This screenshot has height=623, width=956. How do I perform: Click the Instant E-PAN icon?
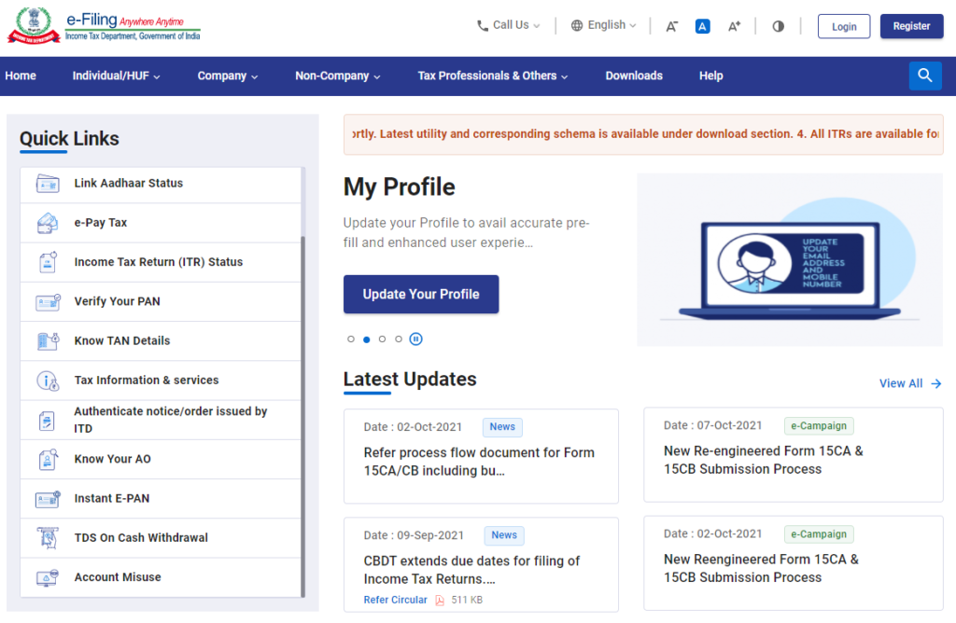pos(48,498)
